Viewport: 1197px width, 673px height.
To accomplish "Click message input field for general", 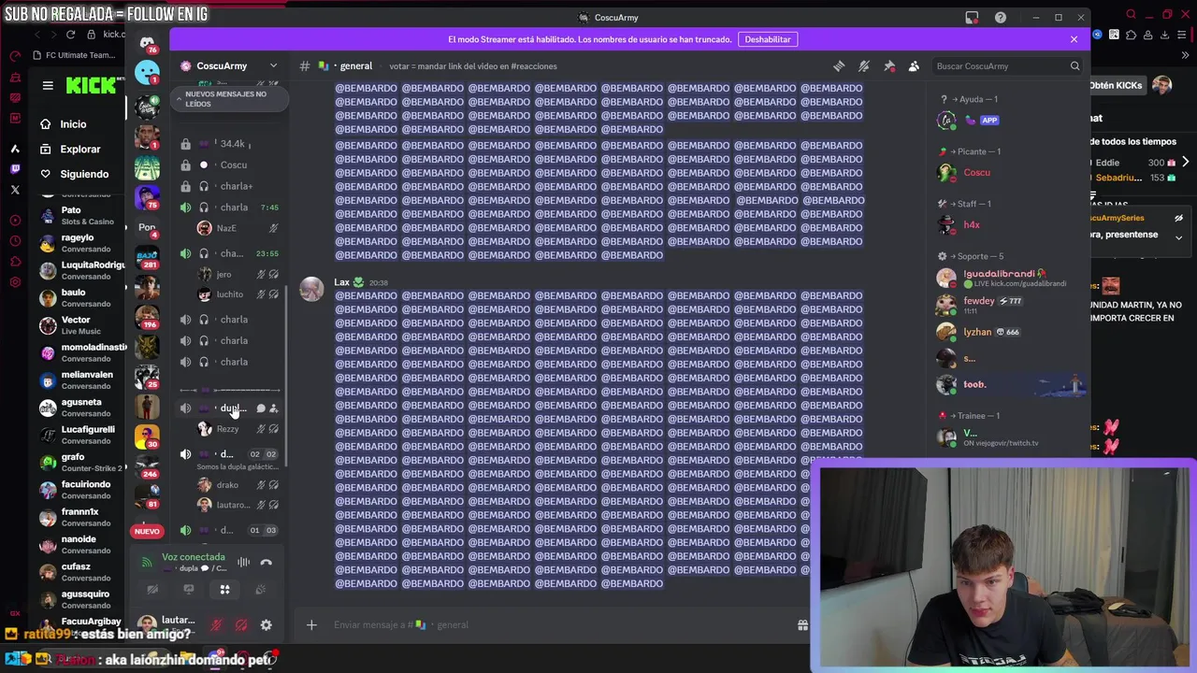I will [x=561, y=625].
